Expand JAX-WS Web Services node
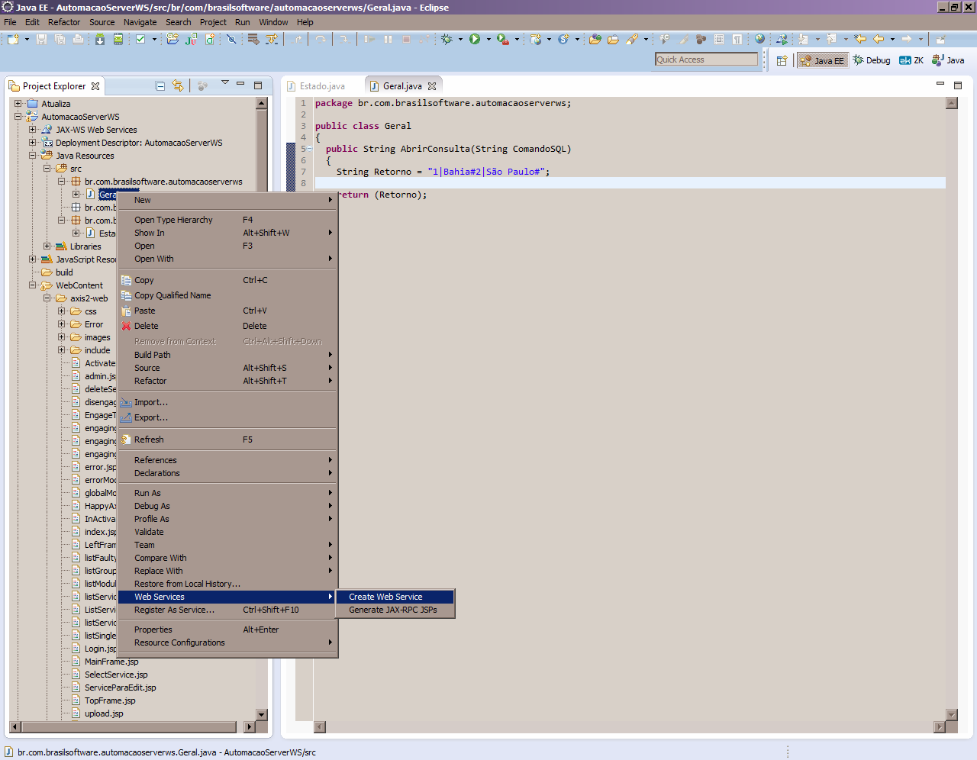This screenshot has height=760, width=977. point(33,129)
